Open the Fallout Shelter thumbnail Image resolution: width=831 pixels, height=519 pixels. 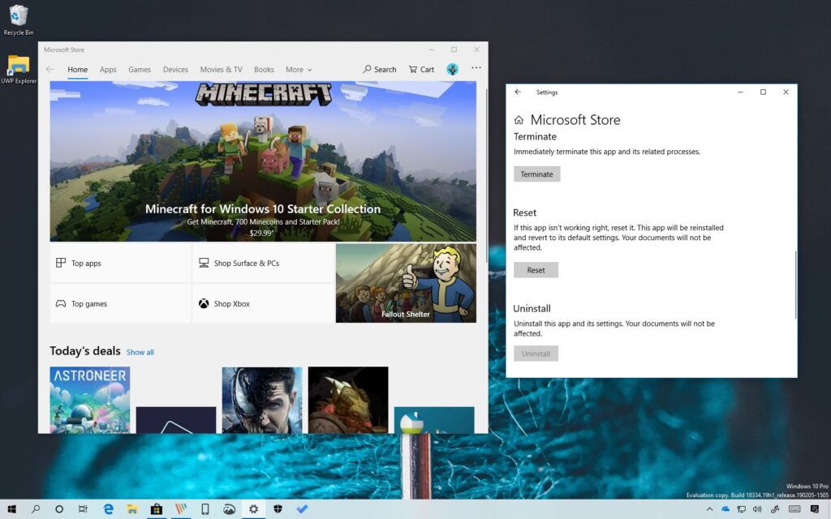coord(406,282)
